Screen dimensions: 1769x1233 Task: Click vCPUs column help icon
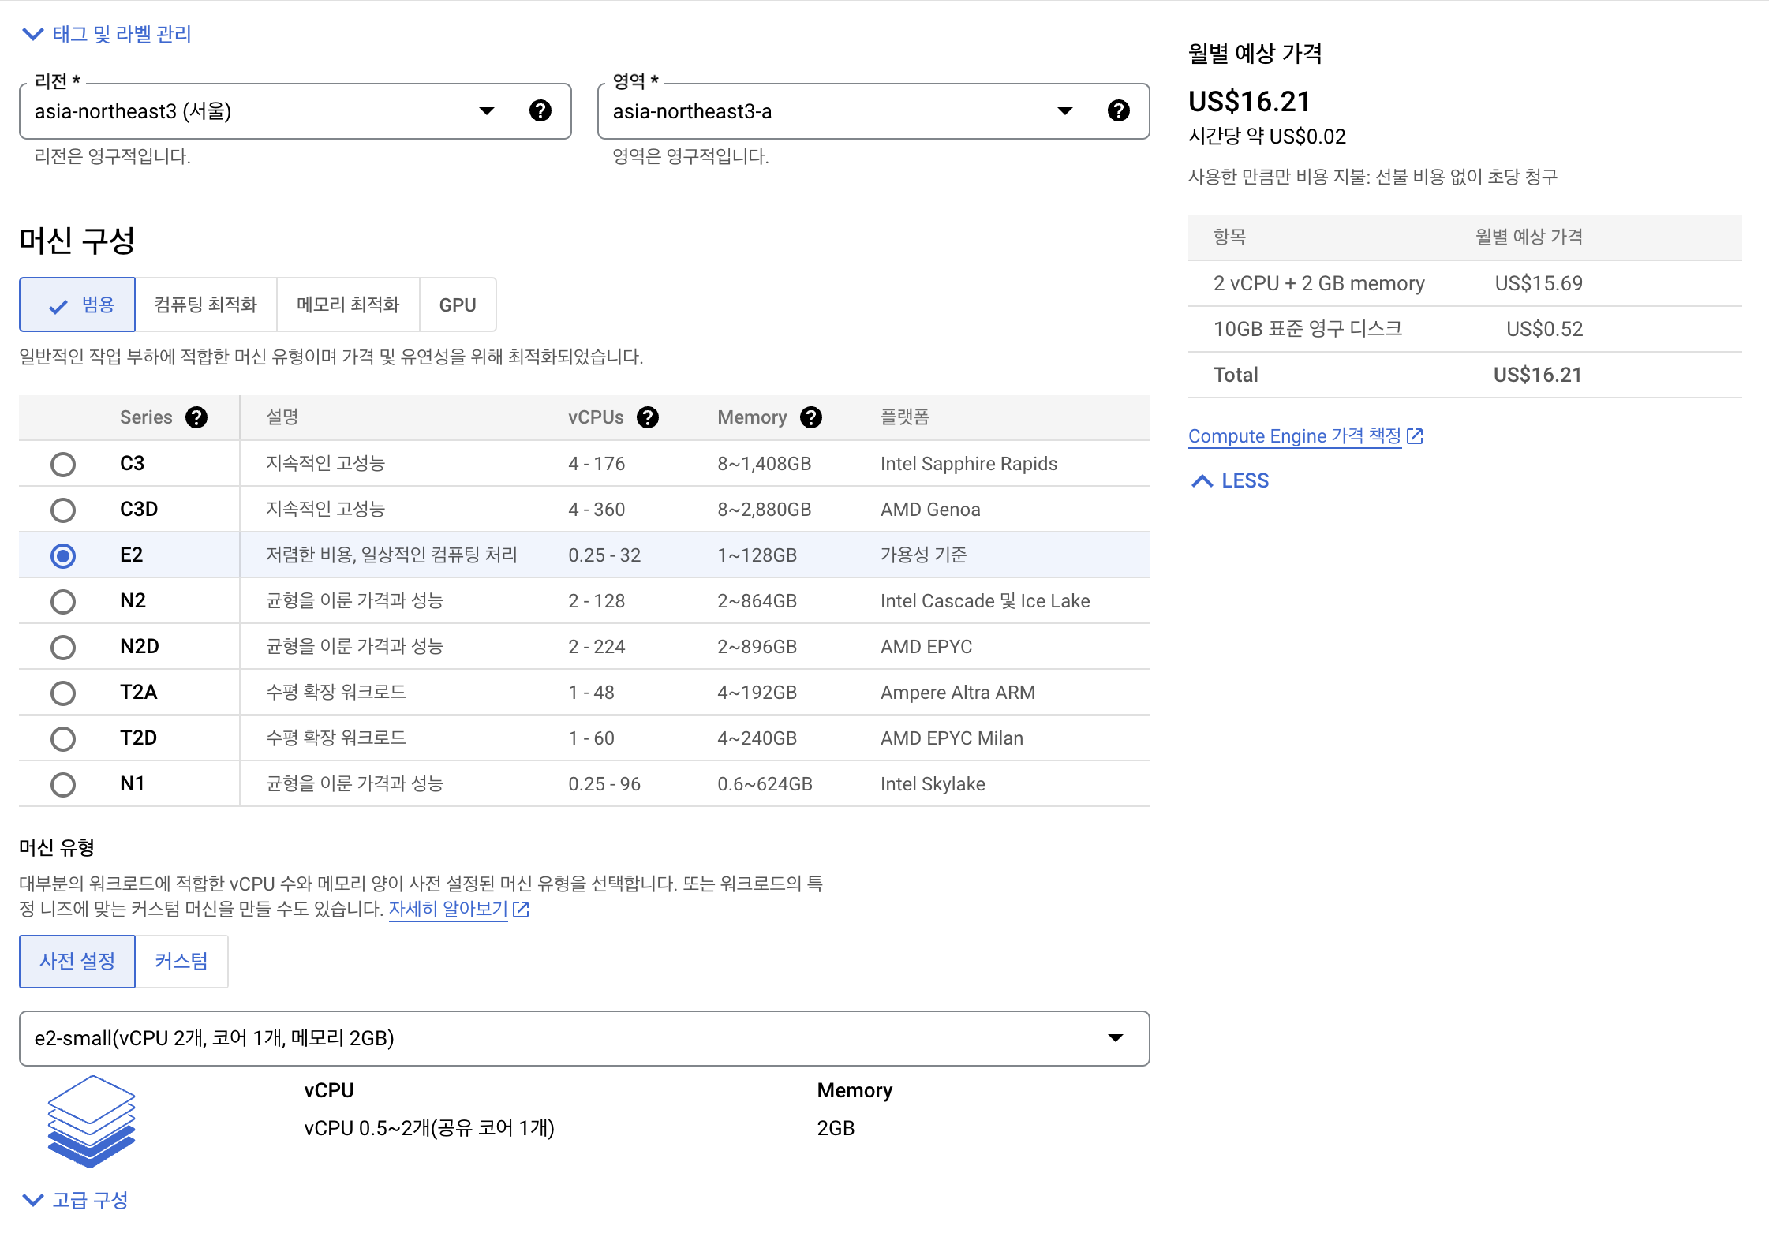[648, 417]
